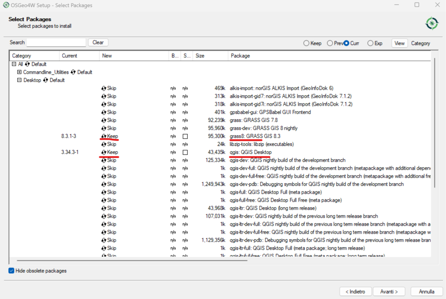Cycle the action icon for qgis-ltr: QGIS Desktop (long term release)
The image size is (446, 299).
104,208
